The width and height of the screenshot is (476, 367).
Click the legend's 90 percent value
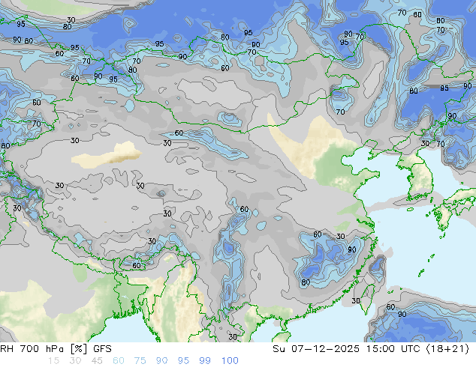pyautogui.click(x=162, y=361)
